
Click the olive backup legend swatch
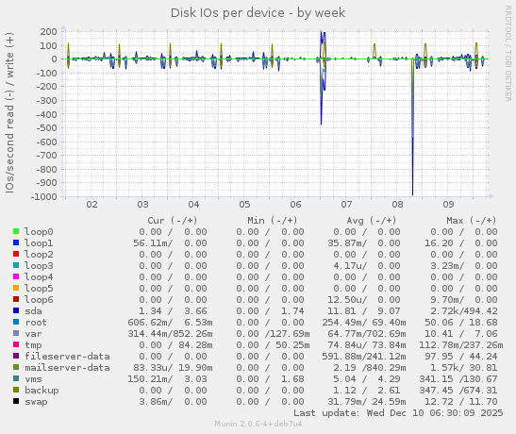point(16,390)
